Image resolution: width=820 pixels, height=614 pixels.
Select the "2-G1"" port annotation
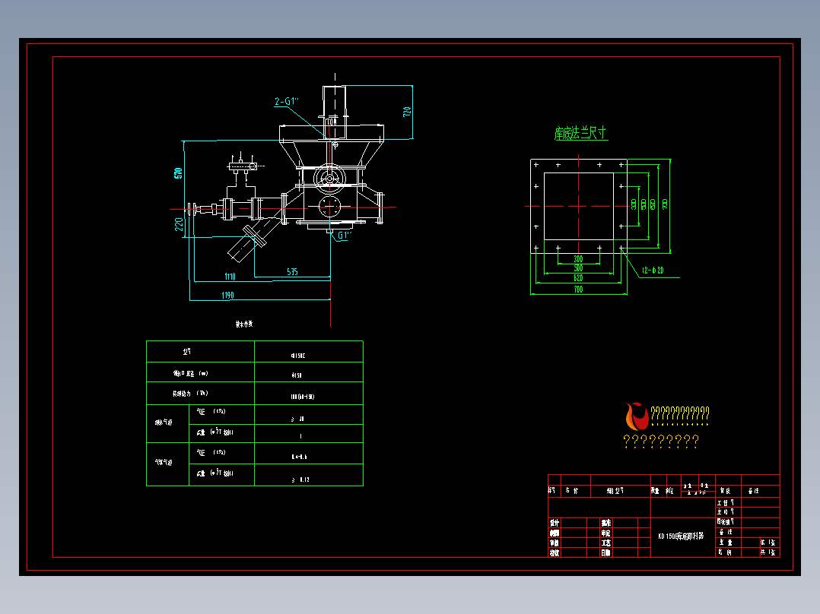point(287,101)
